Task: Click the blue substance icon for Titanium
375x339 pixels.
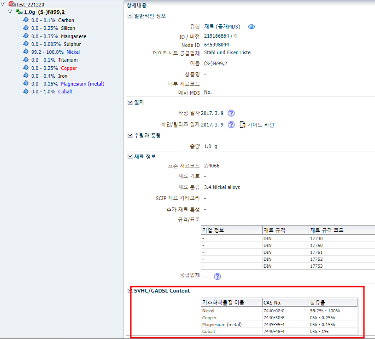Action: (x=26, y=59)
